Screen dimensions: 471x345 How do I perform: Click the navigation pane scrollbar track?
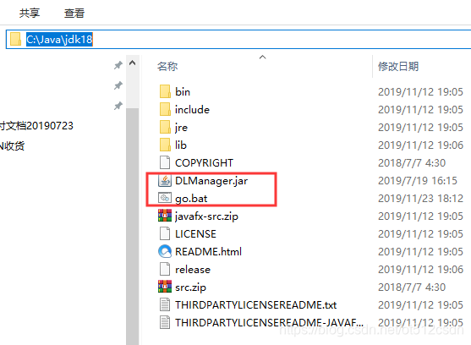click(x=132, y=227)
